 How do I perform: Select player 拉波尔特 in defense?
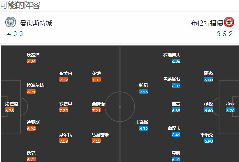pos(35,88)
